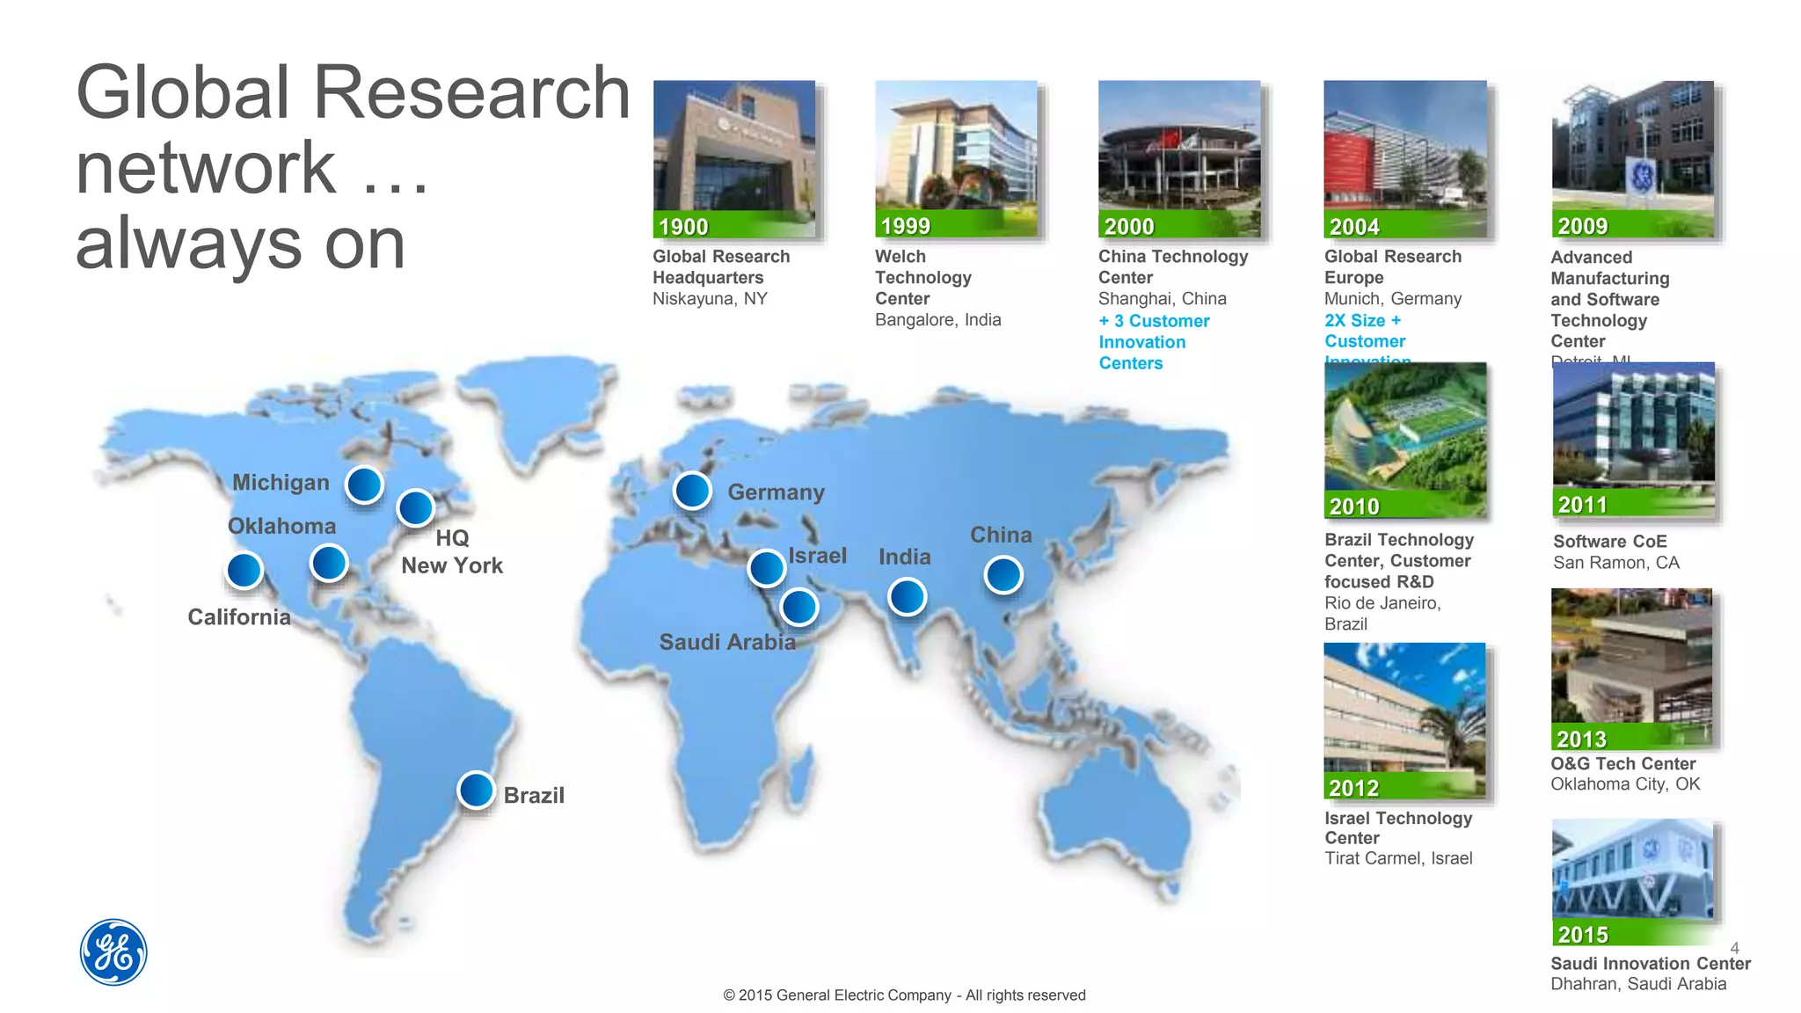1801x1013 pixels.
Task: Click the 'Munich, Germany' location text
Action: [1393, 299]
